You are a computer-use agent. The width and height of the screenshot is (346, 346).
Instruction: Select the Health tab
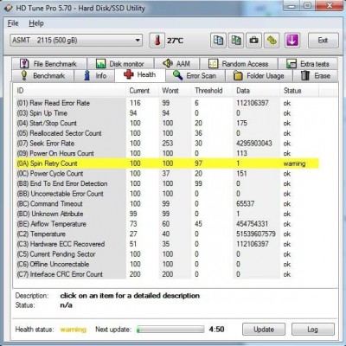tap(140, 75)
